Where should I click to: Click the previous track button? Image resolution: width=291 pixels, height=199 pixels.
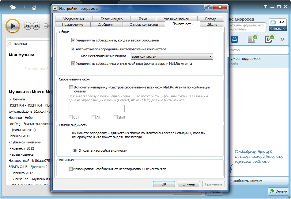[x=28, y=26]
